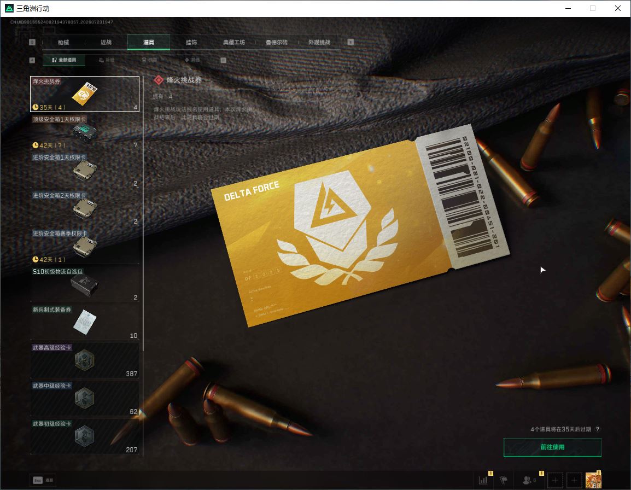Open the 挂饰 tab
Image resolution: width=631 pixels, height=490 pixels.
pyautogui.click(x=191, y=42)
